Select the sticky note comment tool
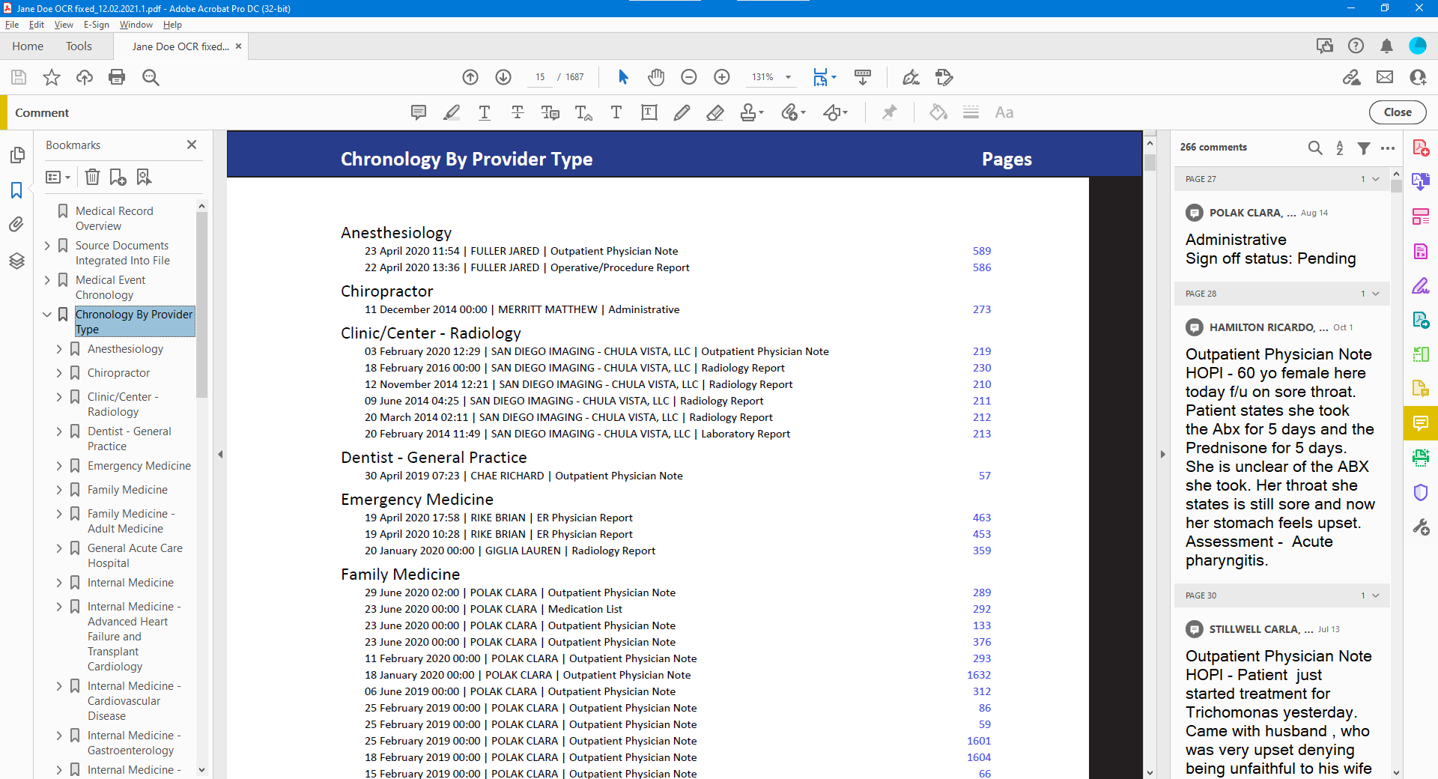The width and height of the screenshot is (1438, 779). pos(419,112)
